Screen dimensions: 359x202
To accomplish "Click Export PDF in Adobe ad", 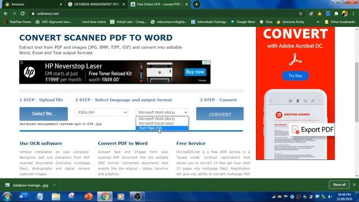I will click(x=312, y=130).
